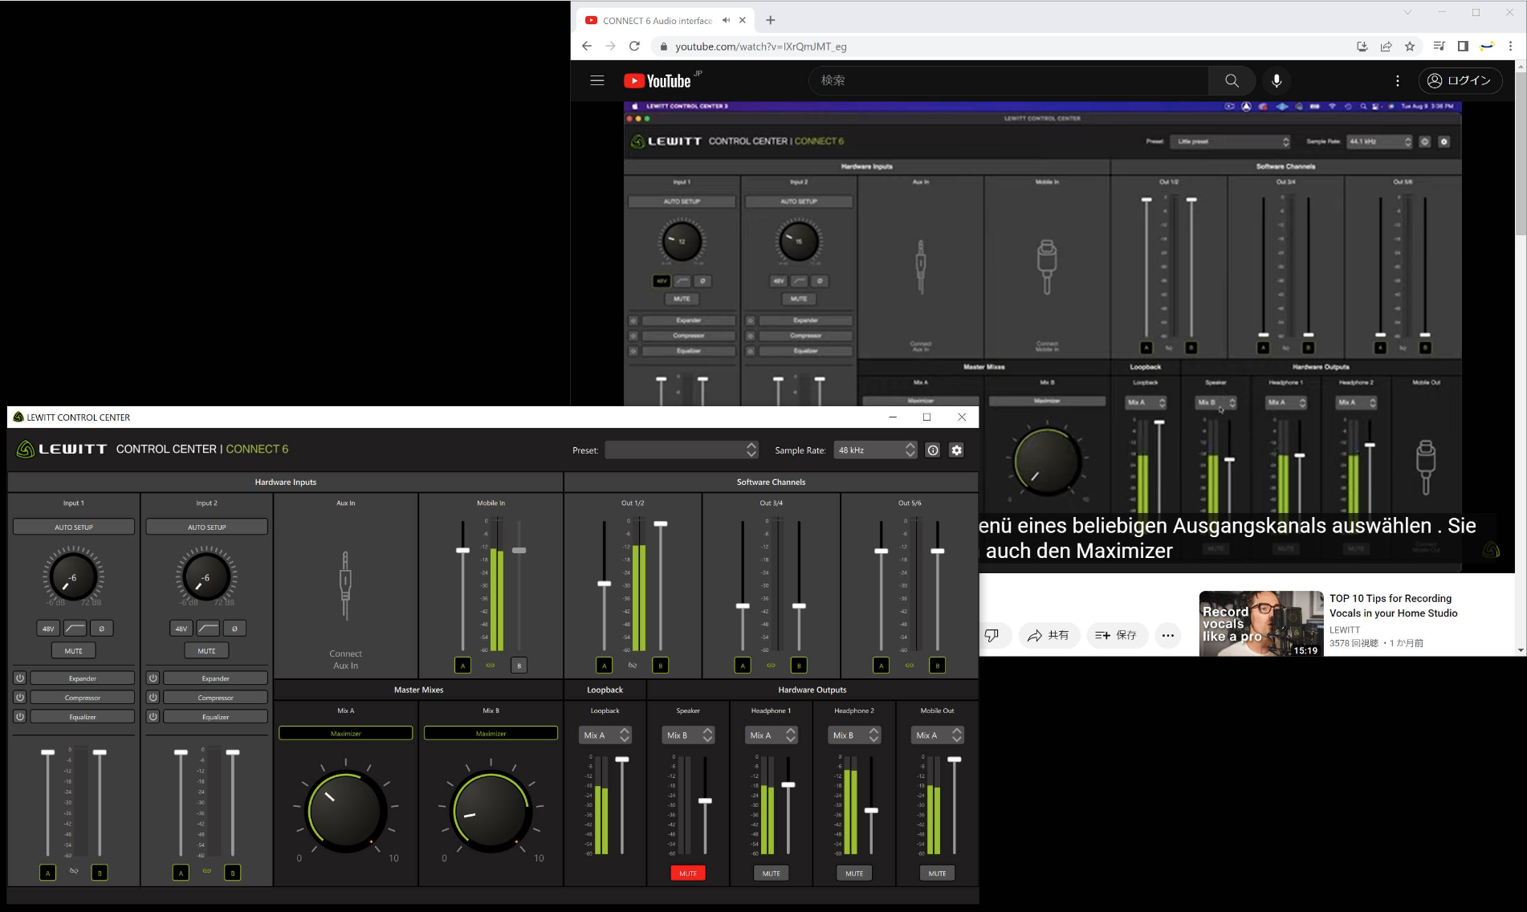
Task: Open Speaker mix source dropdown
Action: (689, 735)
